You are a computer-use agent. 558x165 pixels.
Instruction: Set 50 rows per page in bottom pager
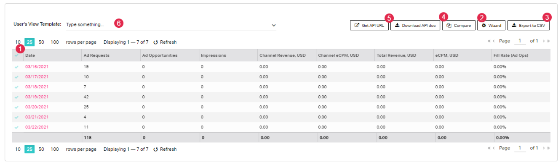[41, 149]
